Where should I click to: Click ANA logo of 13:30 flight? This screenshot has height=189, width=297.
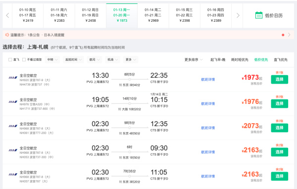click(13, 78)
